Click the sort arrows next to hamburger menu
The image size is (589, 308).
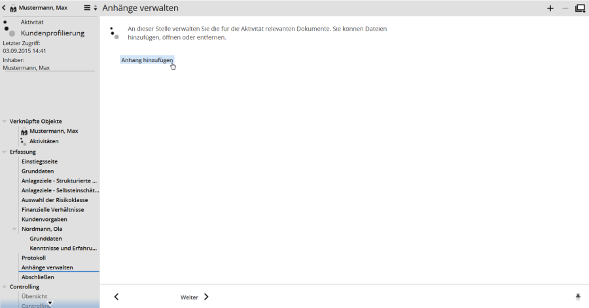point(96,8)
